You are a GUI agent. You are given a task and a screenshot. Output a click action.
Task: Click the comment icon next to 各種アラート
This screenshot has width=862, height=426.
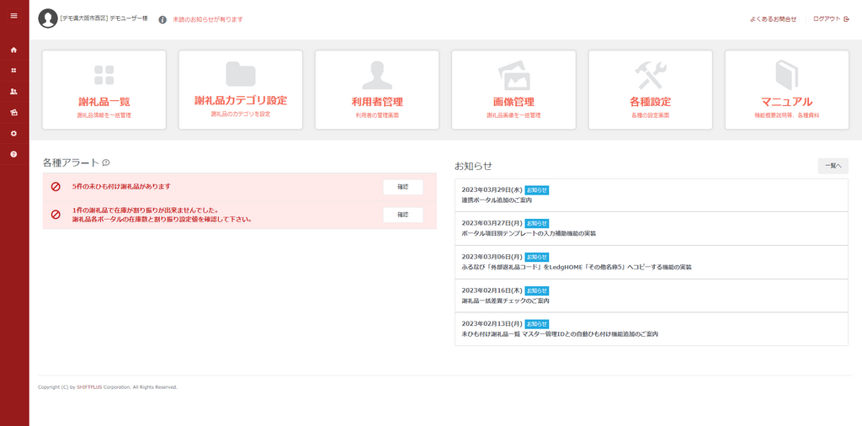[106, 162]
